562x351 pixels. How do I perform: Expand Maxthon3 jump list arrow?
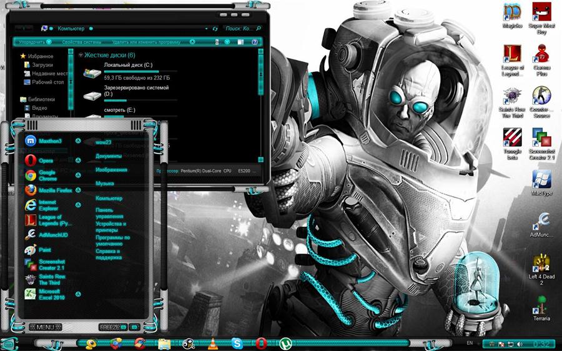78,141
